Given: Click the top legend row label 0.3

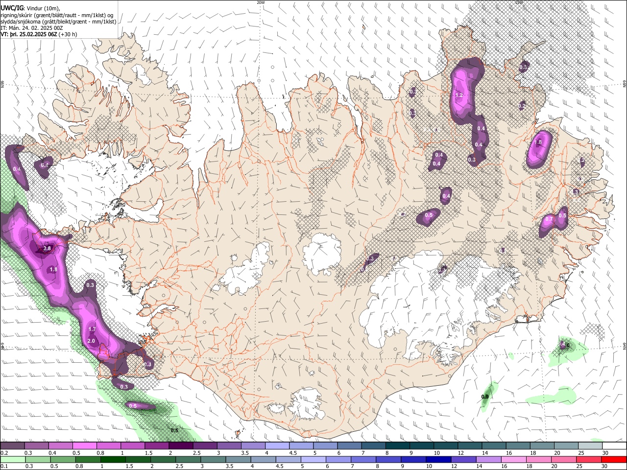Looking at the screenshot, I should [28, 453].
